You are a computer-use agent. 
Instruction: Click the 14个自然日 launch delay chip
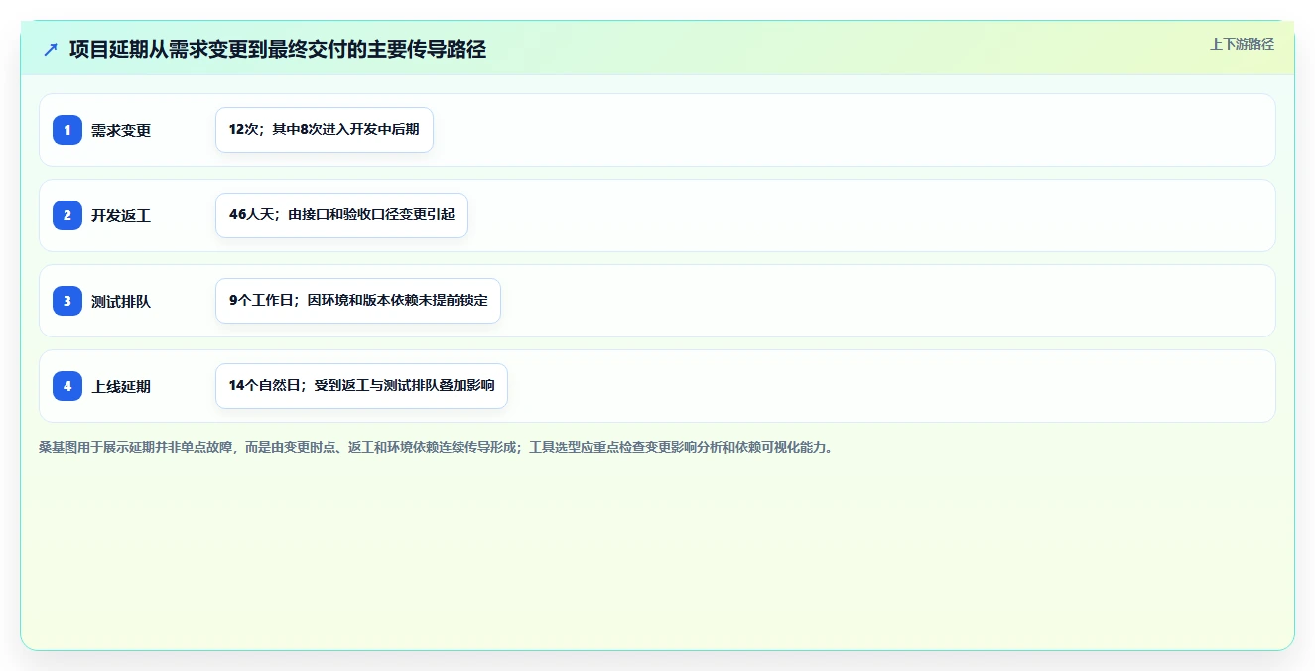pos(361,386)
